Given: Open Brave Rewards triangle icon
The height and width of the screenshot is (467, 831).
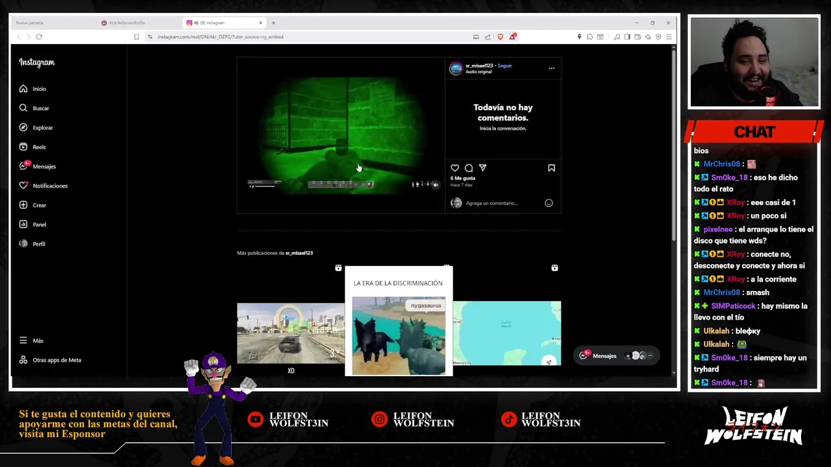Looking at the screenshot, I should 512,37.
